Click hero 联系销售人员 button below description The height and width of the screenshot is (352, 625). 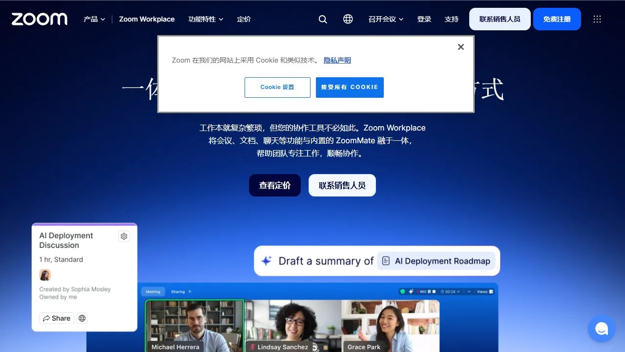coord(342,185)
